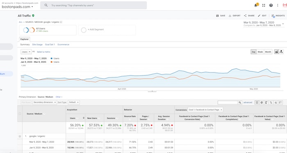
Task: Click the table search magnifier button
Action: tap(240, 102)
